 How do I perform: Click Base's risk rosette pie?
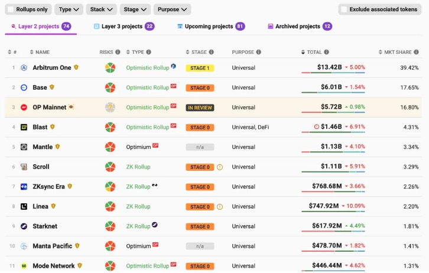pos(110,87)
